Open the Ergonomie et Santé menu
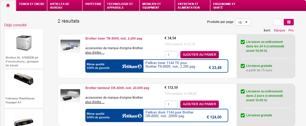The width and height of the screenshot is (306, 126). coord(224,6)
